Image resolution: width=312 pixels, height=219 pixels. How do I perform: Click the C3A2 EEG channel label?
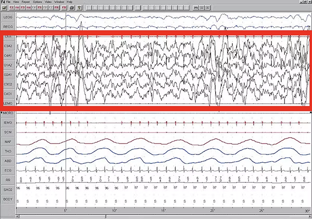click(8, 45)
